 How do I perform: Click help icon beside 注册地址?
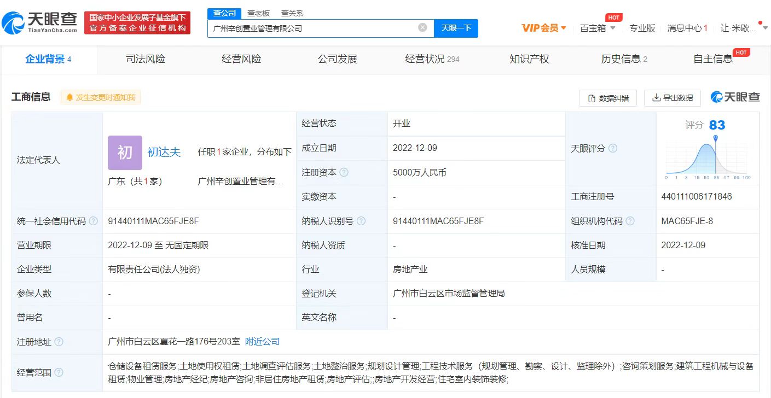tap(59, 342)
